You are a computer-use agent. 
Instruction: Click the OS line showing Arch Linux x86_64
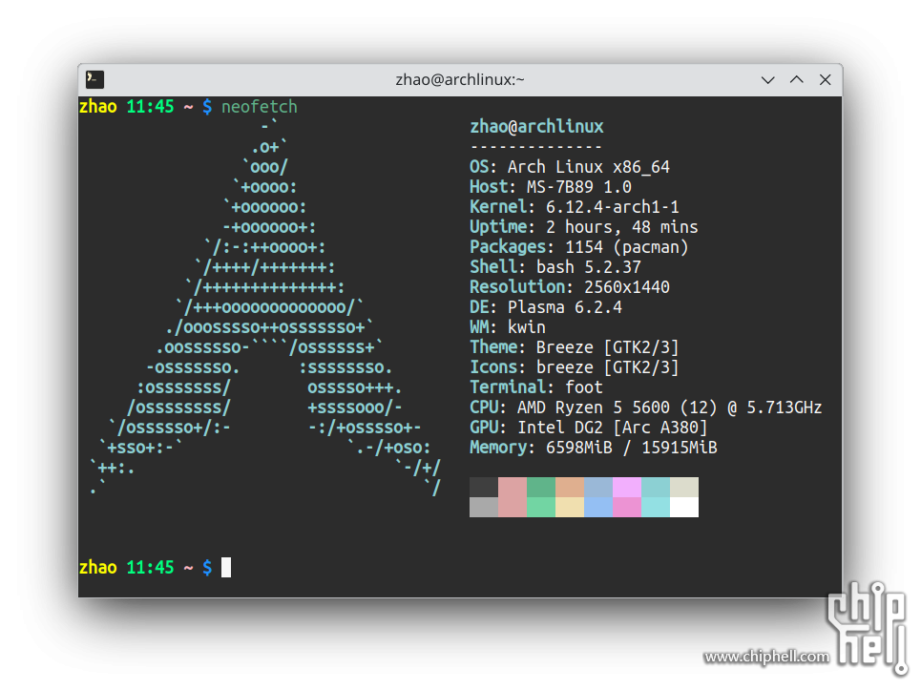pos(570,167)
